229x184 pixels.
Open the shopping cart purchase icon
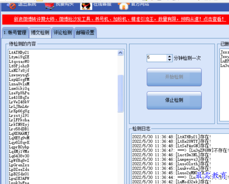[50, 6]
